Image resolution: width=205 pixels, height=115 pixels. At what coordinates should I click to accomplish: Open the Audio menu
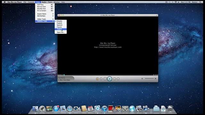coord(44,2)
